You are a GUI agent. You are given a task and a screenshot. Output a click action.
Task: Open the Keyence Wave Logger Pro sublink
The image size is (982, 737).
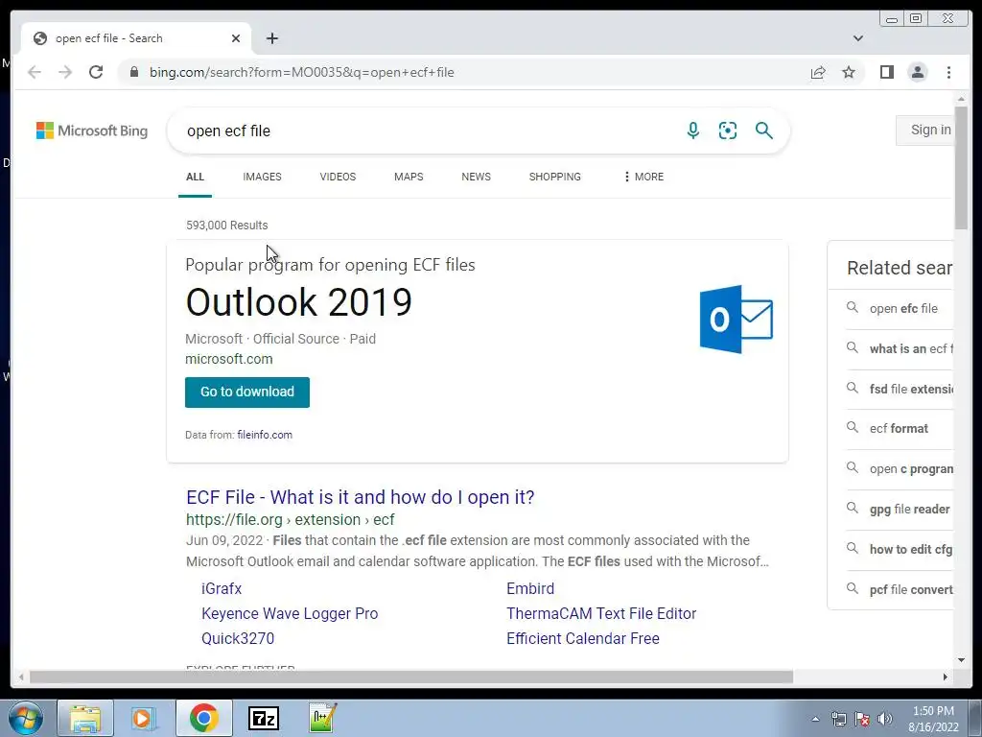(x=290, y=613)
